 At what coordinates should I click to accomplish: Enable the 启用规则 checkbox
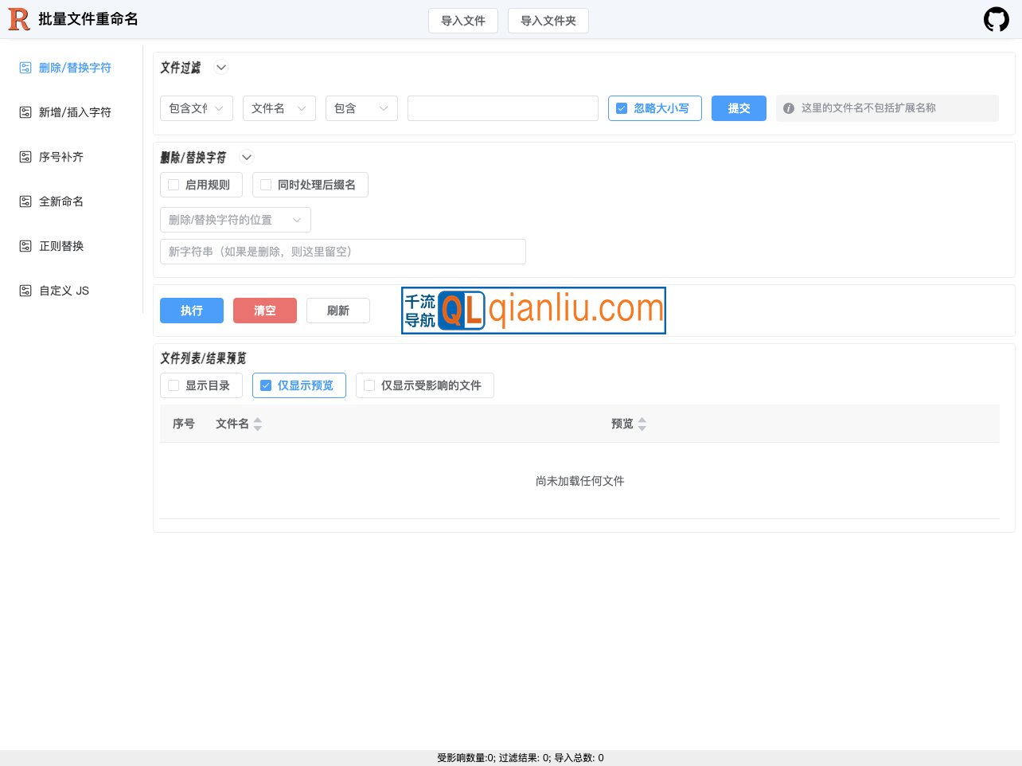pyautogui.click(x=173, y=184)
